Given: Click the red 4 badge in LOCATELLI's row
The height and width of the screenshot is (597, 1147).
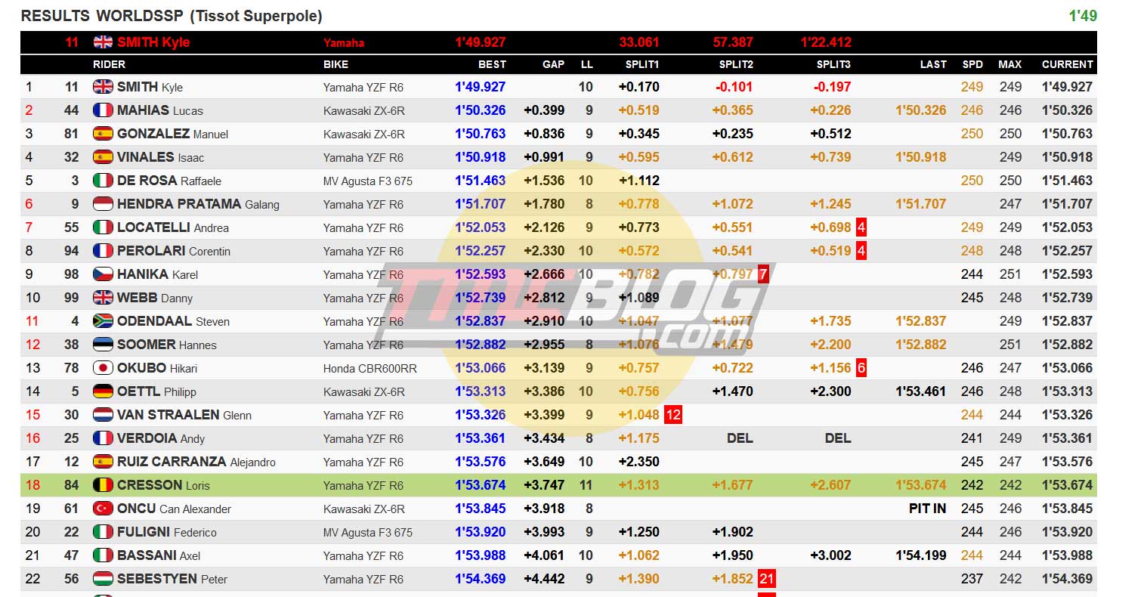Looking at the screenshot, I should tap(861, 227).
